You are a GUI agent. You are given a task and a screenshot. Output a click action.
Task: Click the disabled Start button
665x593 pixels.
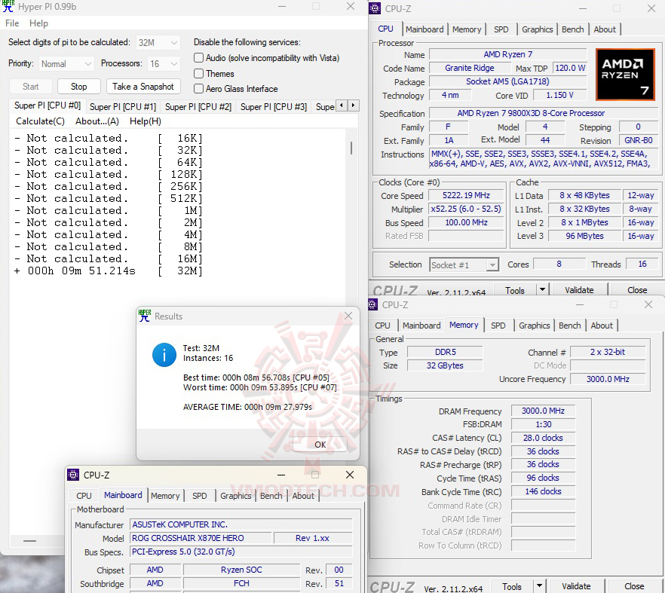pos(30,87)
